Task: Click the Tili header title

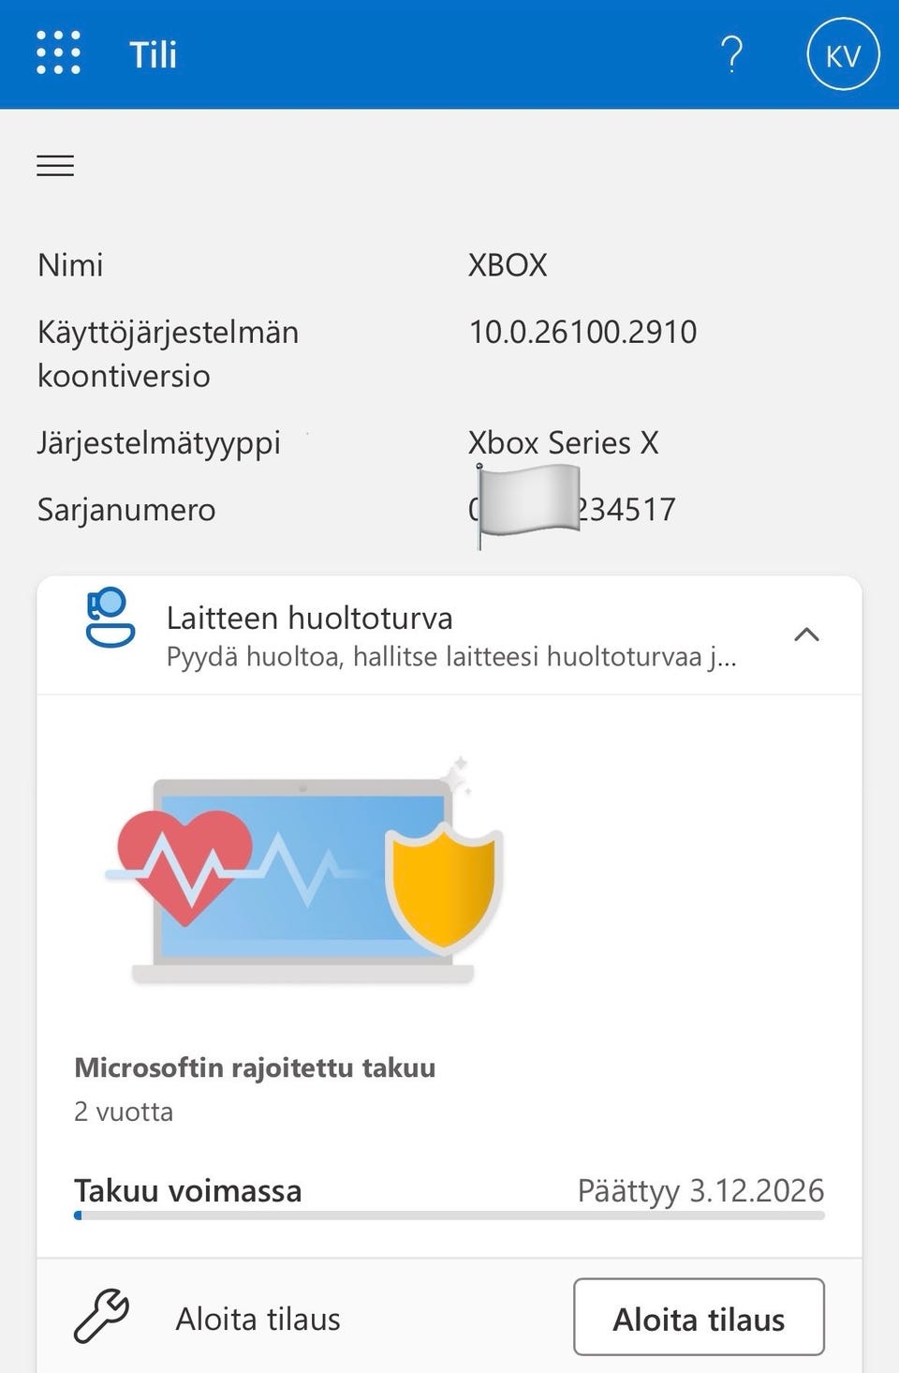Action: pos(153,54)
